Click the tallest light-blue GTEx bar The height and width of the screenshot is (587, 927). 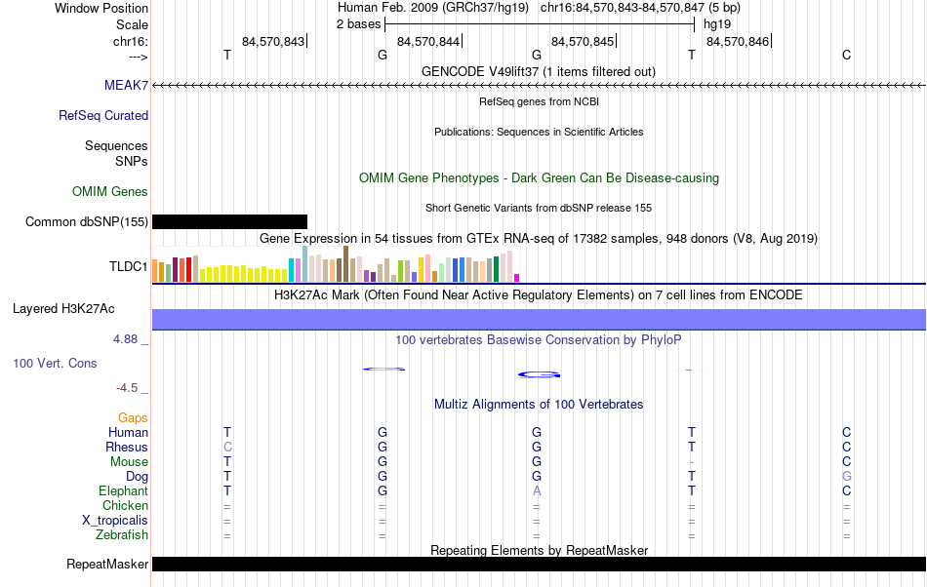[x=305, y=263]
